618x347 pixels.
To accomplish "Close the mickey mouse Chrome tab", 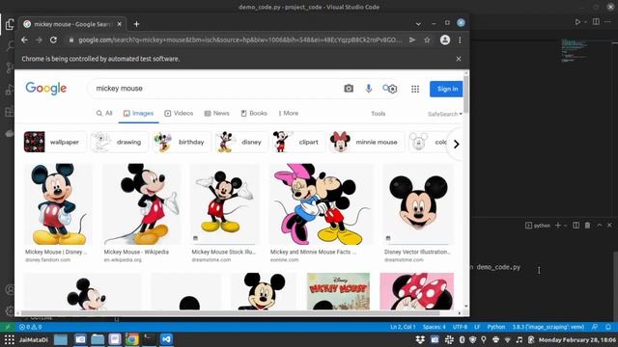I will 120,24.
